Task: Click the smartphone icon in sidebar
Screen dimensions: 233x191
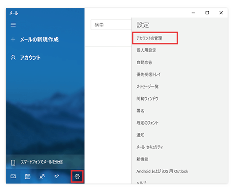Action: (x=13, y=162)
